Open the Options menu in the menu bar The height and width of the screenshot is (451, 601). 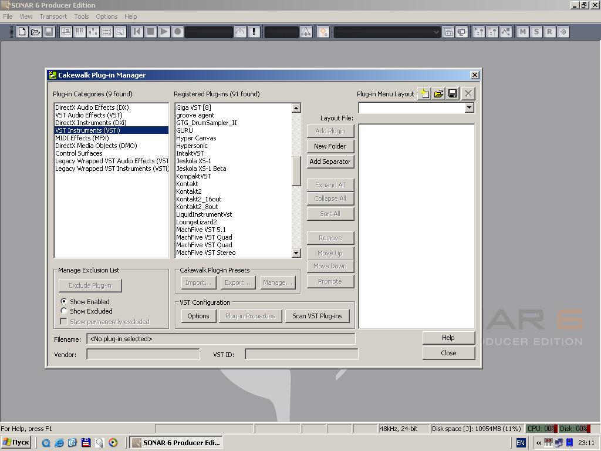pyautogui.click(x=106, y=16)
